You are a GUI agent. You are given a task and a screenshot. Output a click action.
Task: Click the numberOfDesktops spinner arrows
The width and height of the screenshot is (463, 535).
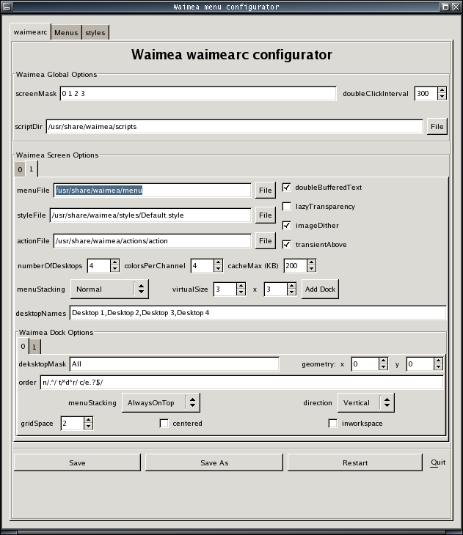point(114,265)
